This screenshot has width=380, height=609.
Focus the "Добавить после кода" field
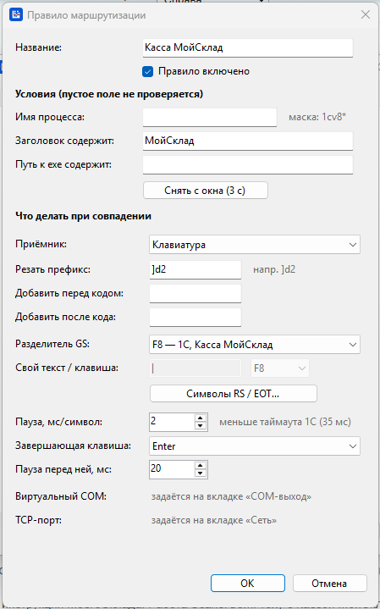pos(196,317)
